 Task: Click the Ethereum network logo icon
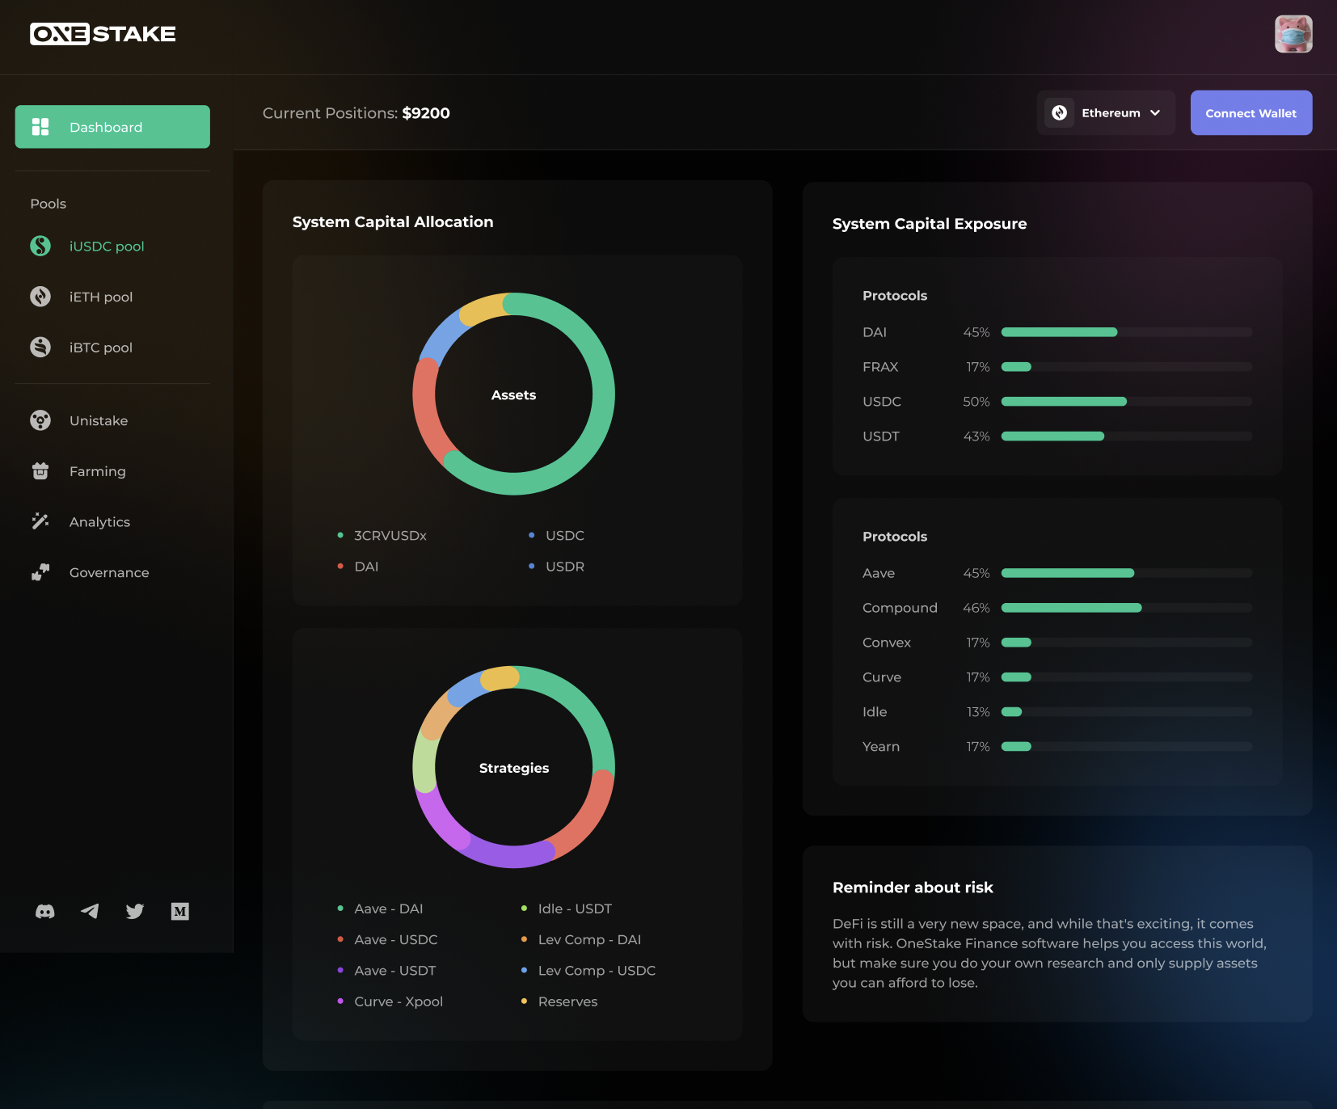pyautogui.click(x=1060, y=113)
